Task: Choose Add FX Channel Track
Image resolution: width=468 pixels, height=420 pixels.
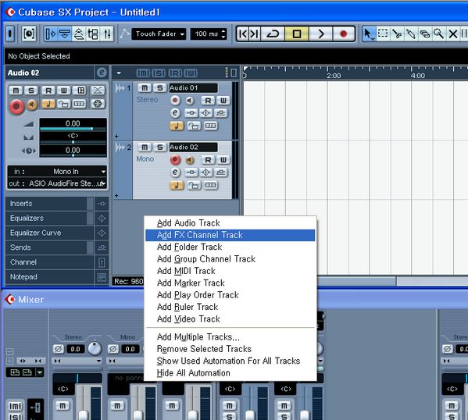Action: (230, 235)
